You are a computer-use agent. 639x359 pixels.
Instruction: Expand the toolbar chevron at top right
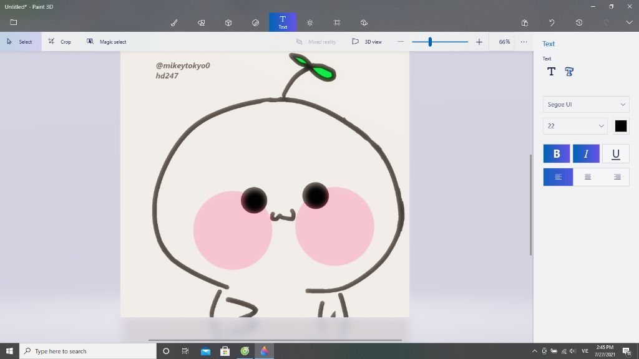(x=629, y=22)
